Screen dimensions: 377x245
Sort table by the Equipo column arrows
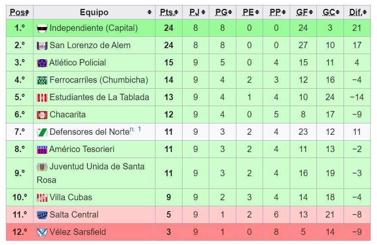click(149, 12)
